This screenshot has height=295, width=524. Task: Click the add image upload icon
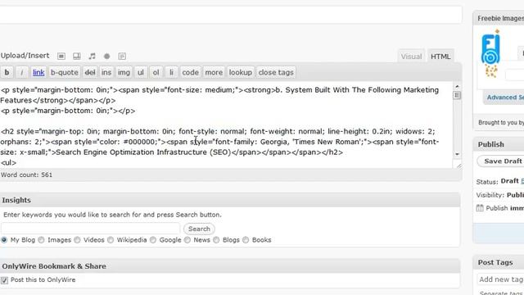tap(61, 57)
